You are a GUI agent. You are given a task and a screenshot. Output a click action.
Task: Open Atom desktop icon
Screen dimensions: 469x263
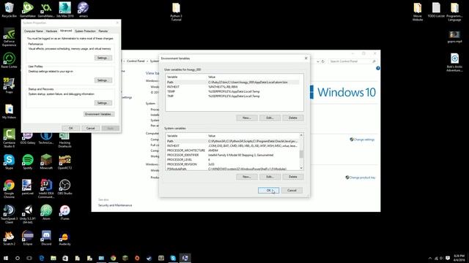(46, 213)
